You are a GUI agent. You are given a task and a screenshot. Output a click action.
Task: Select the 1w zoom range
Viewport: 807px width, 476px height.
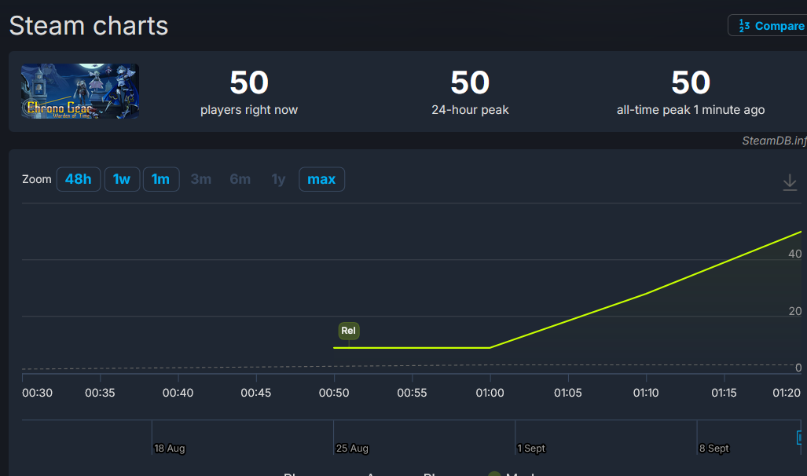(x=122, y=179)
